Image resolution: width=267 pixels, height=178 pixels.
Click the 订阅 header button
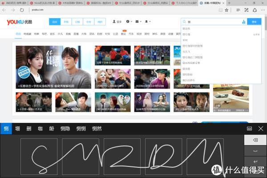(77, 22)
